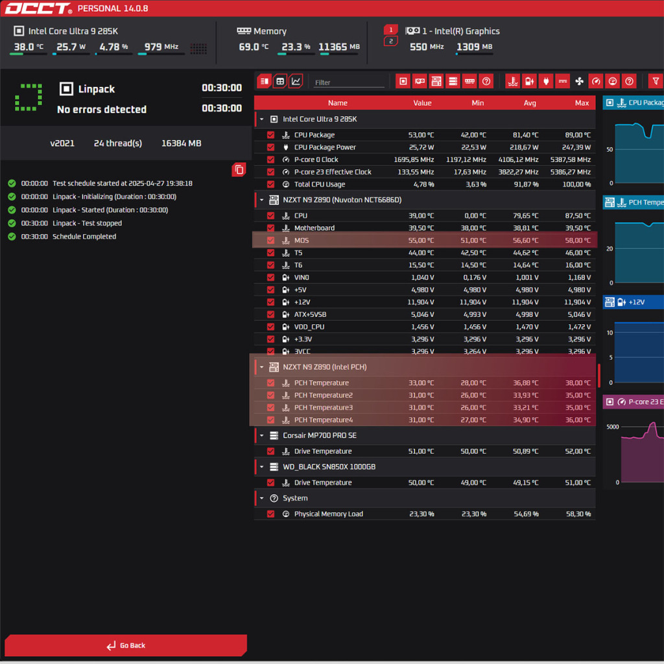Uncheck the Physical Memory Load checkbox
The width and height of the screenshot is (664, 664).
pyautogui.click(x=270, y=514)
